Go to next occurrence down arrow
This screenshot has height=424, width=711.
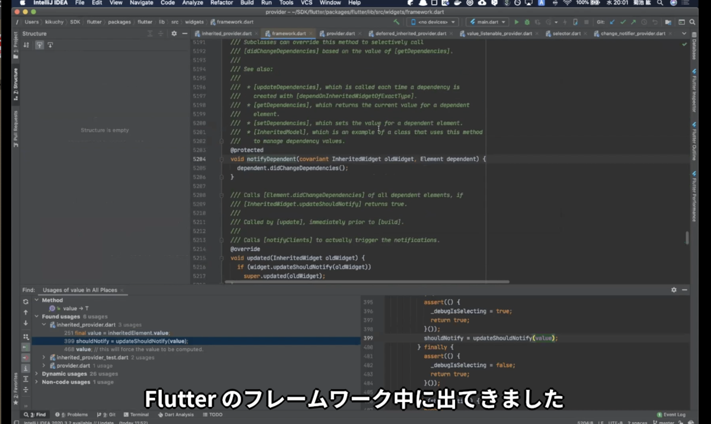[25, 323]
